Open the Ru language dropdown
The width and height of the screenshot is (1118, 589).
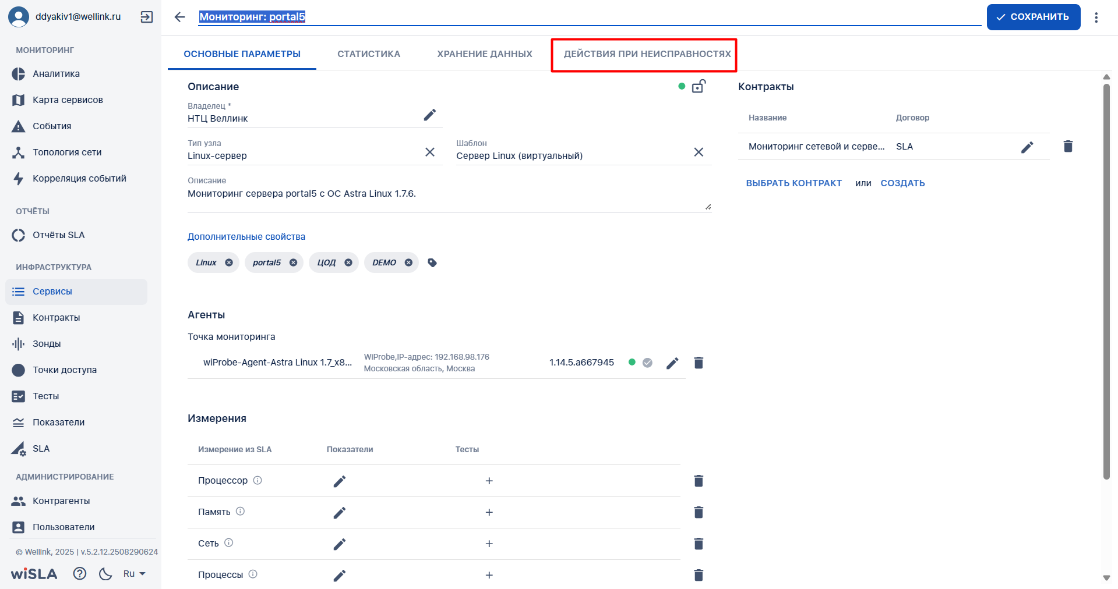[134, 574]
